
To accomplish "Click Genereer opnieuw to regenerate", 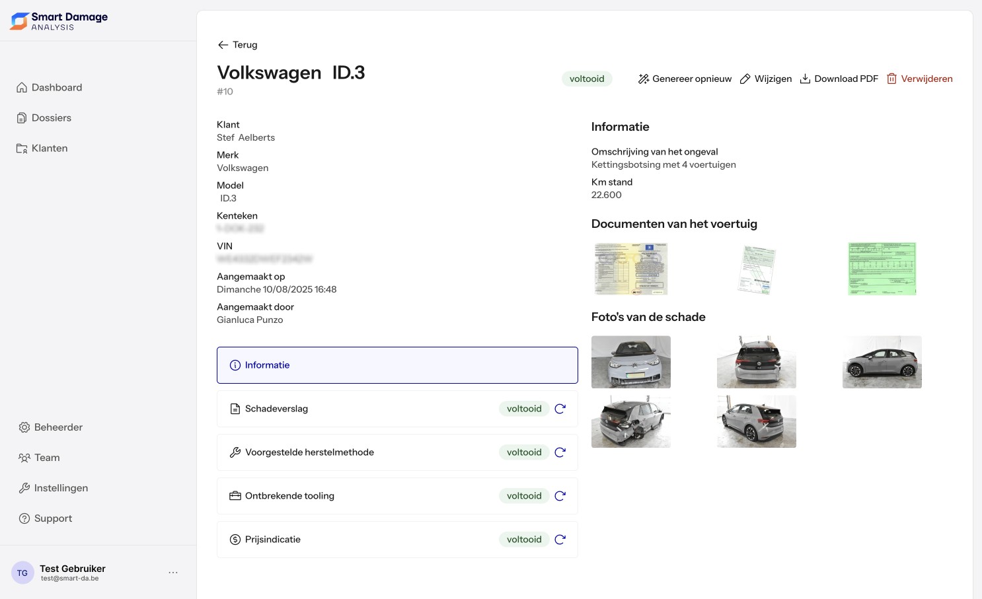I will coord(685,79).
